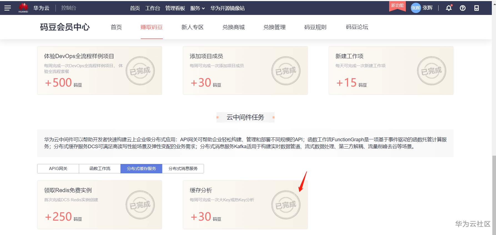Viewport: 496px width, 235px height.
Task: Go to 首页 in the top navigation bar
Action: coord(135,8)
